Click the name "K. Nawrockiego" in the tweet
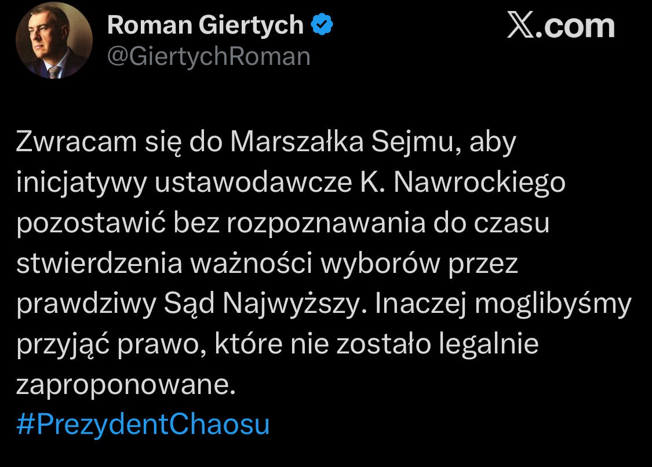The width and height of the screenshot is (652, 467). (x=458, y=183)
